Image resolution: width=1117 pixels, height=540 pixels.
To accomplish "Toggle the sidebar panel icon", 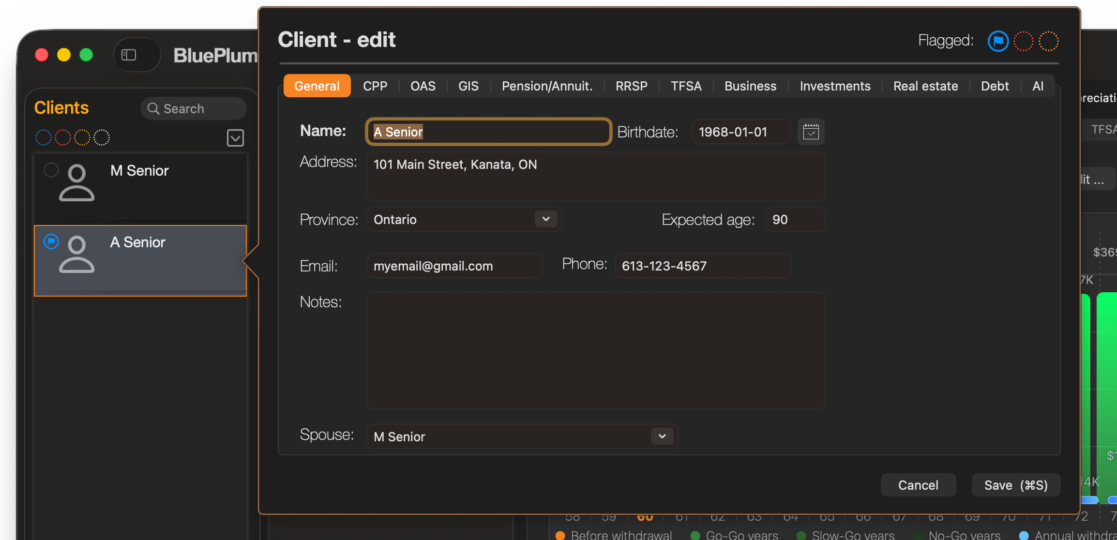I will coord(129,55).
